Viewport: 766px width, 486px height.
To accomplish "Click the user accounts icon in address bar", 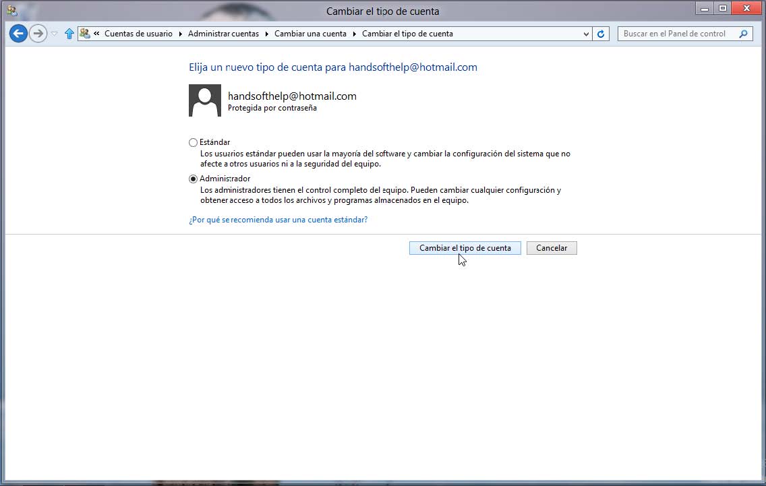I will click(85, 34).
